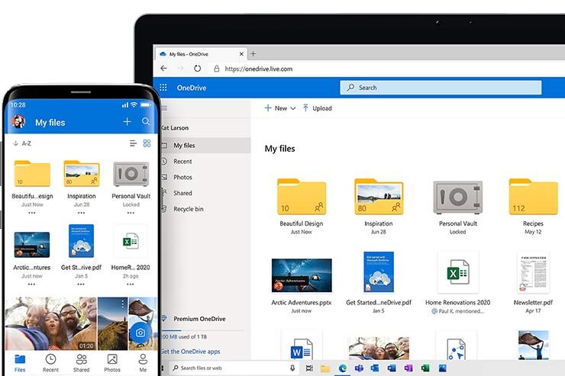Viewport: 565px width, 376px height.
Task: Tap the camera scan button on phone
Action: tap(140, 333)
